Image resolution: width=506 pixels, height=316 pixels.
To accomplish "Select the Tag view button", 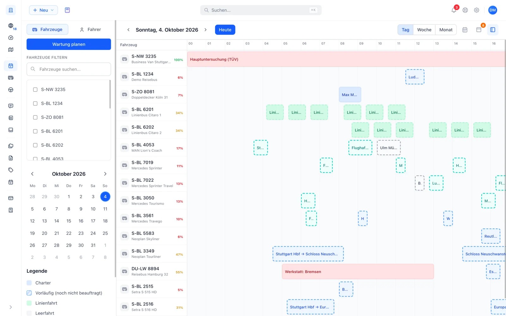I will coord(405,30).
